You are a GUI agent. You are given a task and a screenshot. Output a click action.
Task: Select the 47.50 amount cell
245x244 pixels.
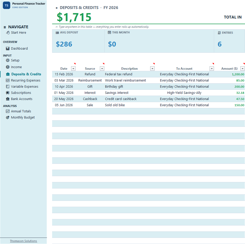229,99
